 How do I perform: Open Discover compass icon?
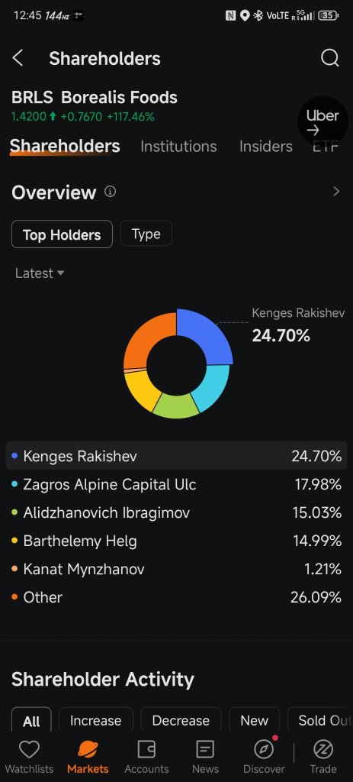(x=264, y=748)
